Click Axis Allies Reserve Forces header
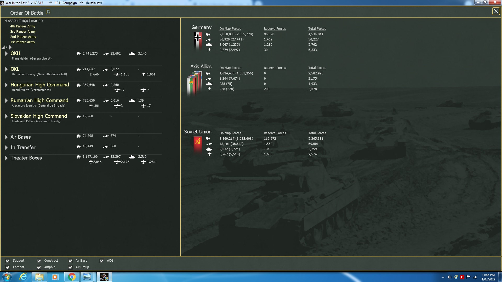The width and height of the screenshot is (502, 282). 275,68
